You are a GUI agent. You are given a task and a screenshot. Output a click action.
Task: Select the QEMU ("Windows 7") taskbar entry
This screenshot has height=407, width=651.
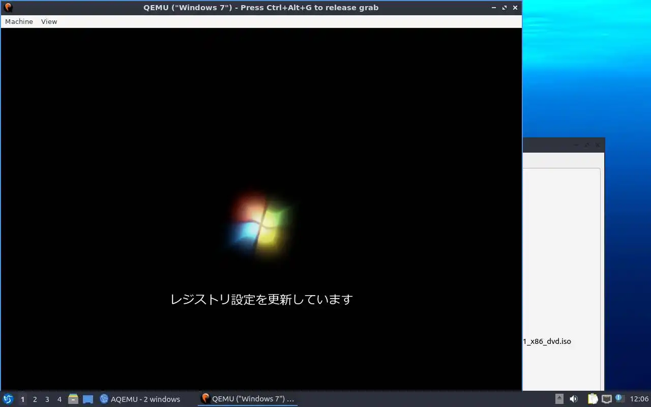248,399
